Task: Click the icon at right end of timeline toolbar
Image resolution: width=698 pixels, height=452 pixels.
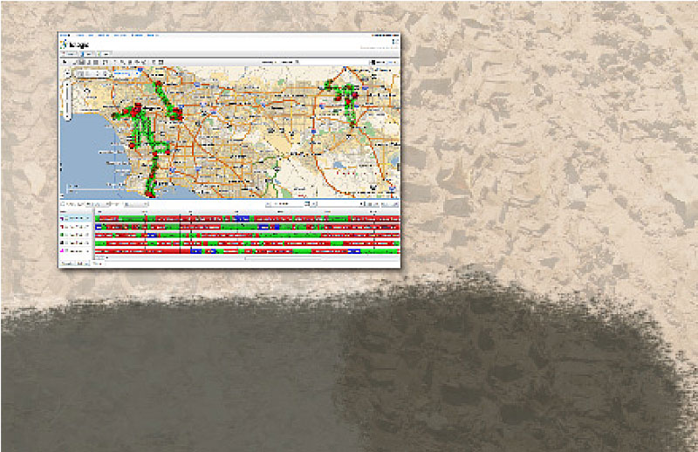Action: coord(395,204)
